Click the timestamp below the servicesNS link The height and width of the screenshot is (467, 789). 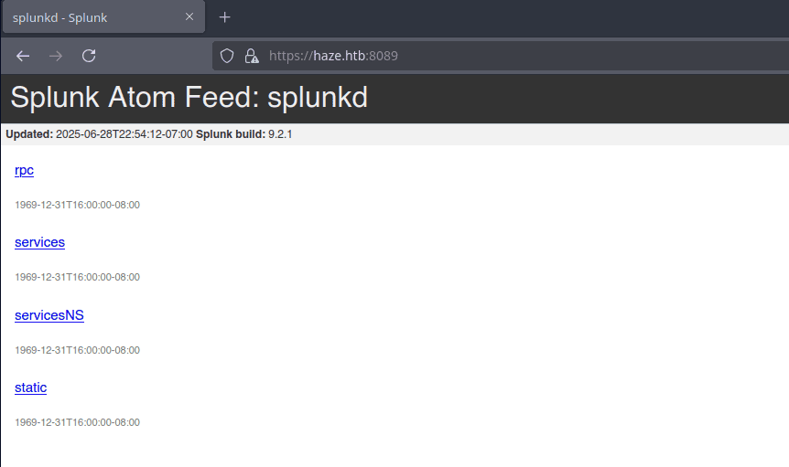point(77,350)
